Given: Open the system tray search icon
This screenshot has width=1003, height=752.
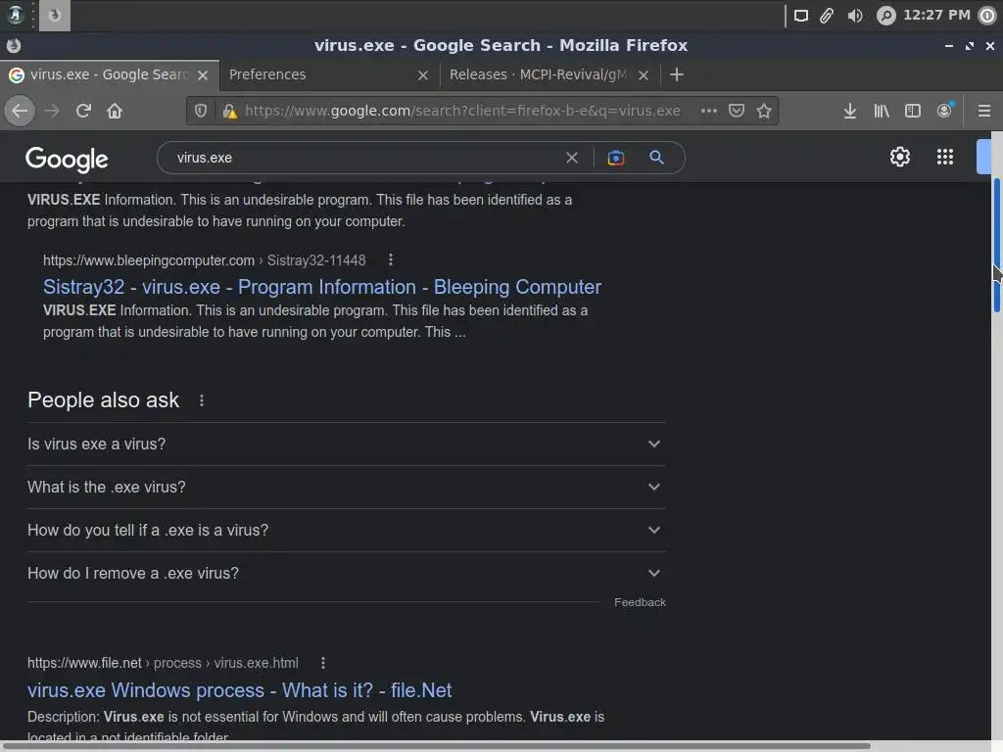Looking at the screenshot, I should (885, 16).
